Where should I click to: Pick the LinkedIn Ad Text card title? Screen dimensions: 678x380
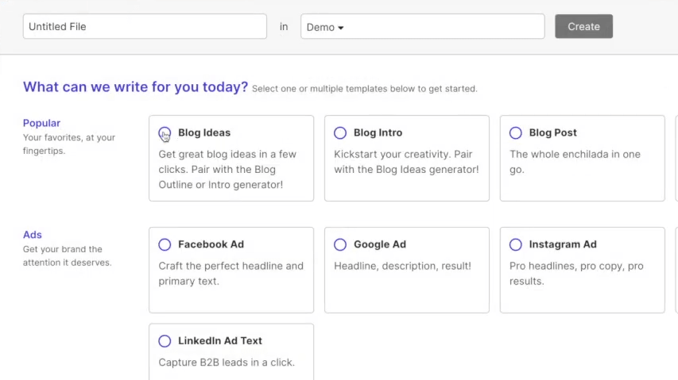tap(220, 340)
